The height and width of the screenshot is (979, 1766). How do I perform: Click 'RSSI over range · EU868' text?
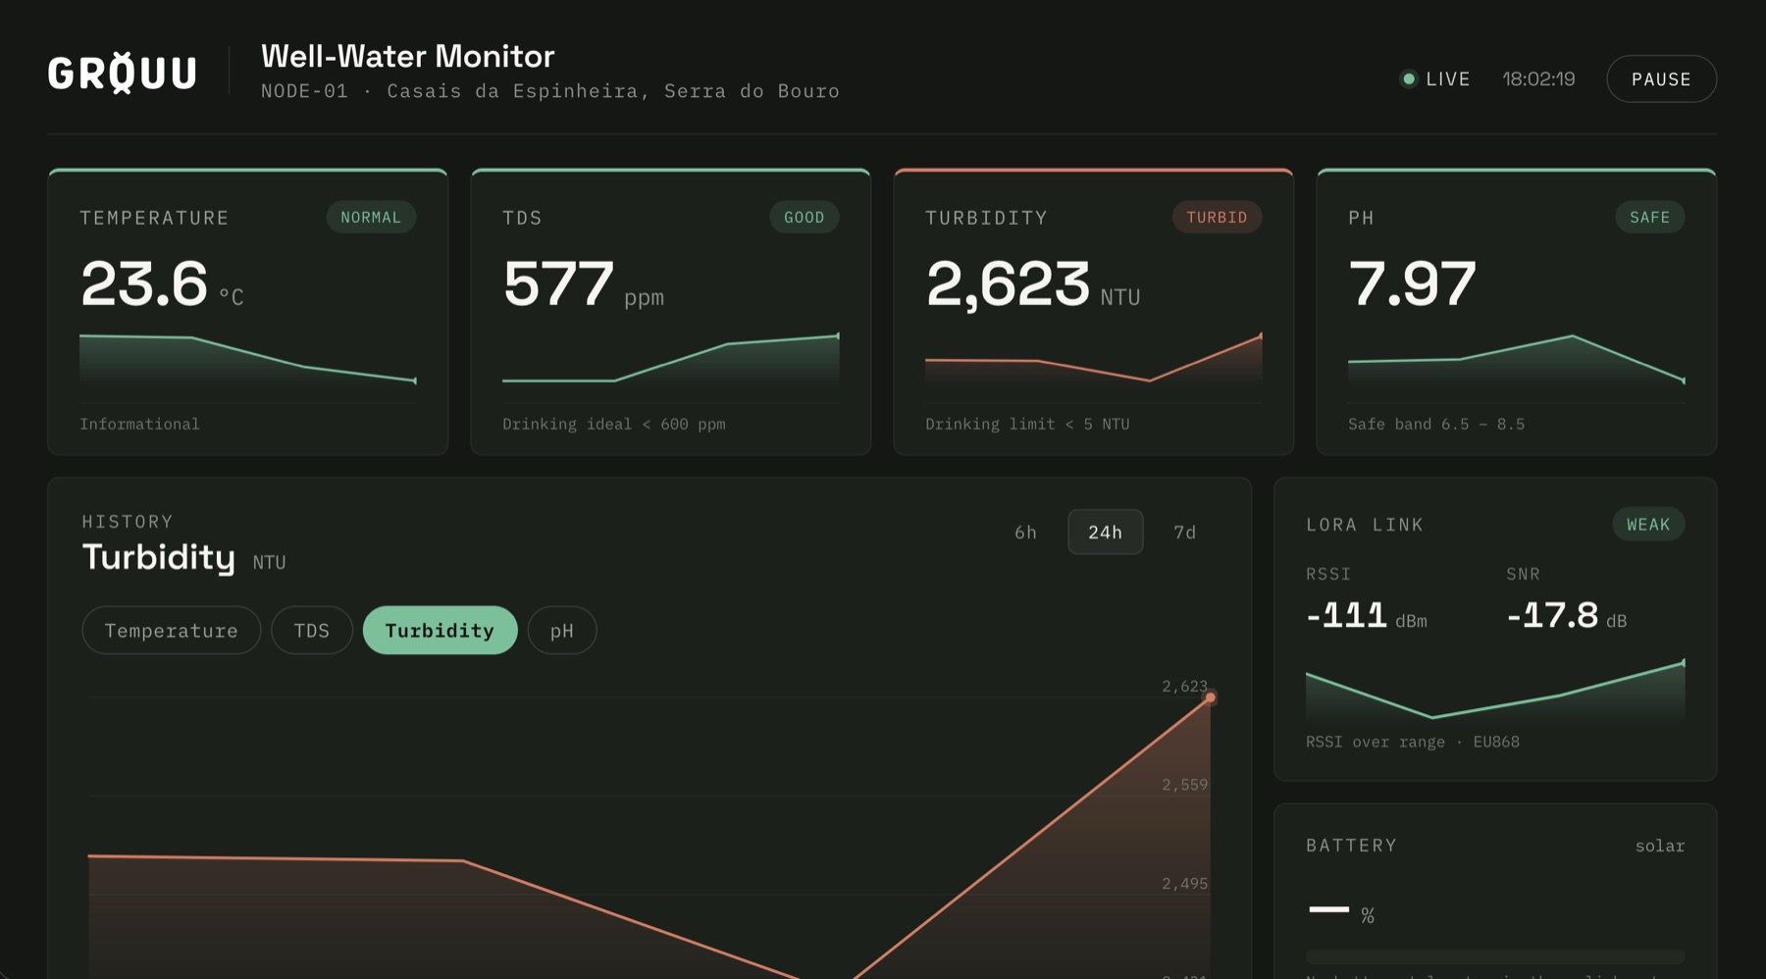coord(1413,742)
